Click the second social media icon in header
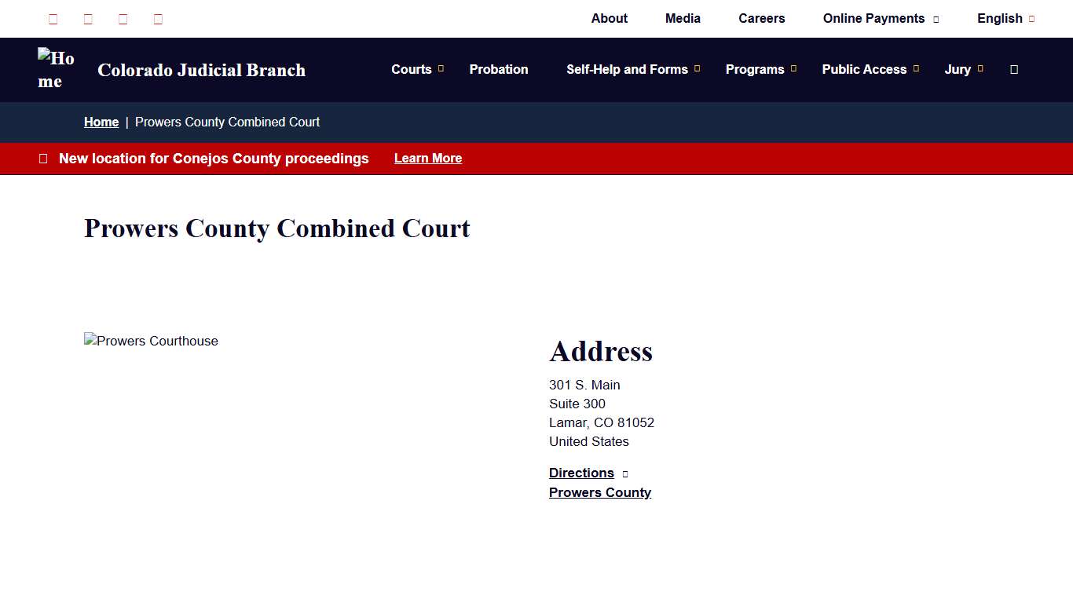 coord(88,19)
